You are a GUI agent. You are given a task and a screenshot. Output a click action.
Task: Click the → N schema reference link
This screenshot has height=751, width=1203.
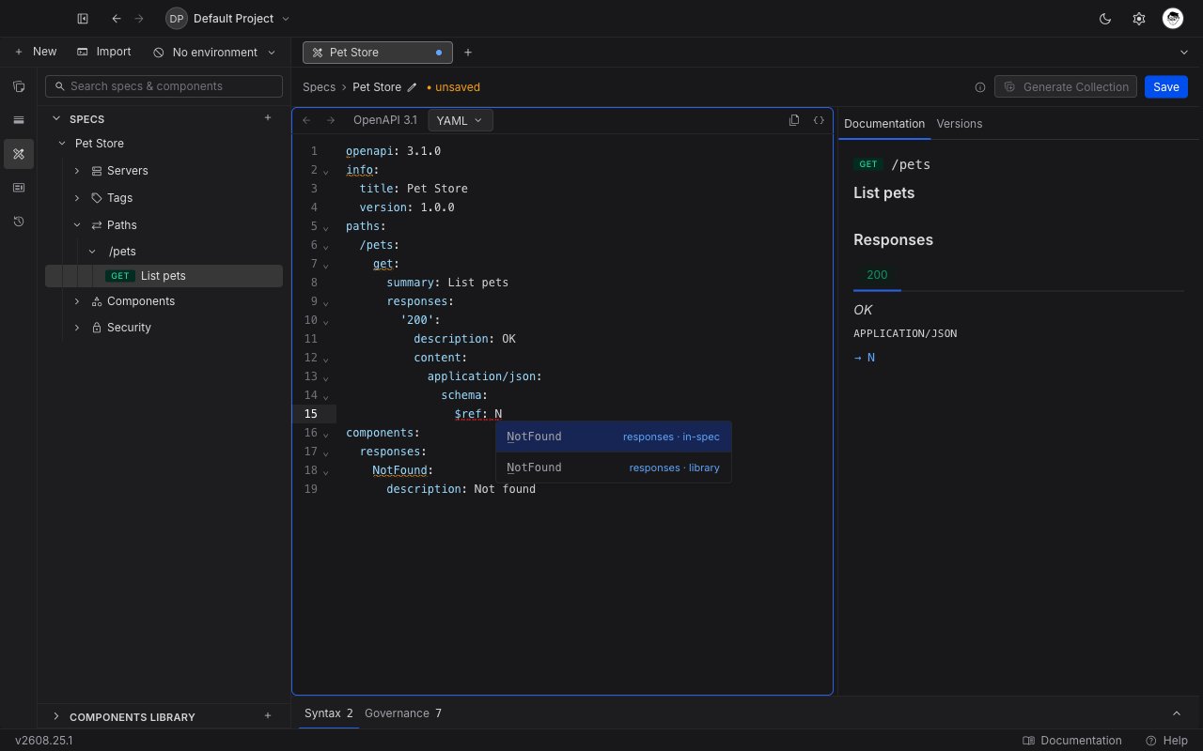865,358
